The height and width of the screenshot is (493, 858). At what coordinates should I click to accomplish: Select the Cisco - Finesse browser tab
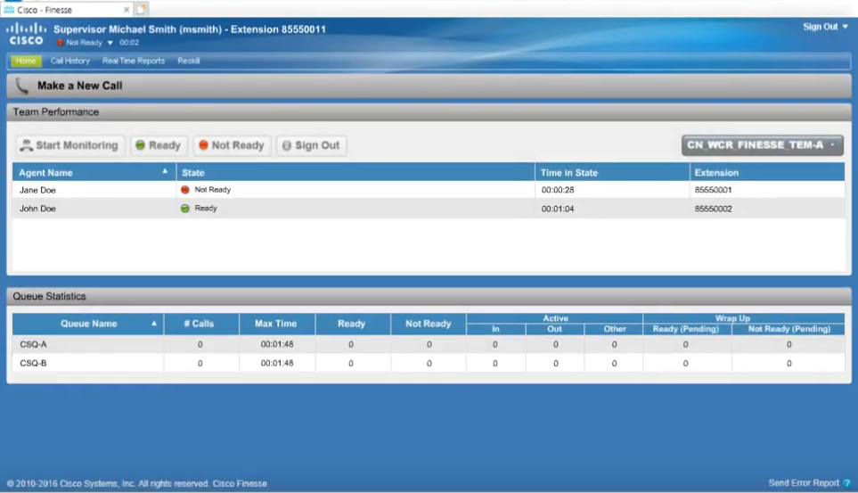point(66,9)
